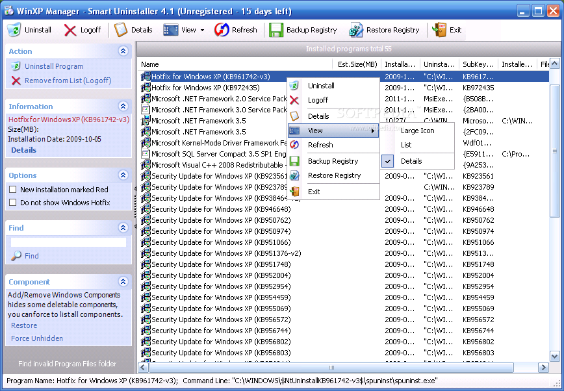Click the icon of Hotfix for Windows XP (KB972435)
Image resolution: width=564 pixels, height=391 pixels.
tap(146, 88)
